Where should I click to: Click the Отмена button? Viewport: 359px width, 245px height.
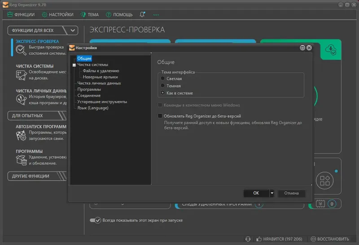(291, 193)
